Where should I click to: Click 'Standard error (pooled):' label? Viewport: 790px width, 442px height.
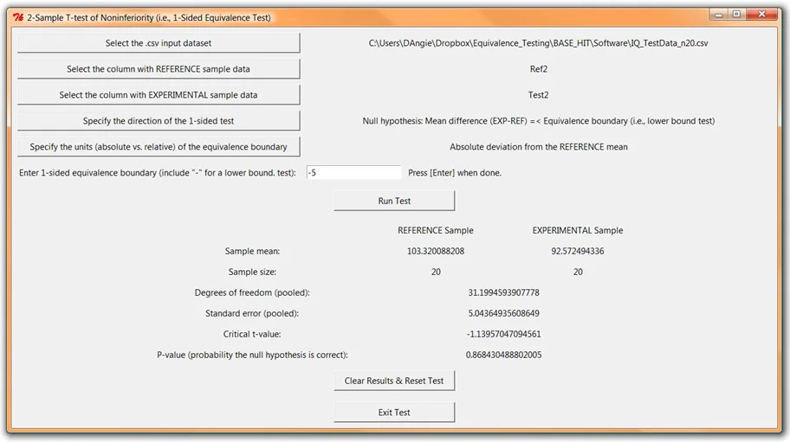[x=252, y=313]
